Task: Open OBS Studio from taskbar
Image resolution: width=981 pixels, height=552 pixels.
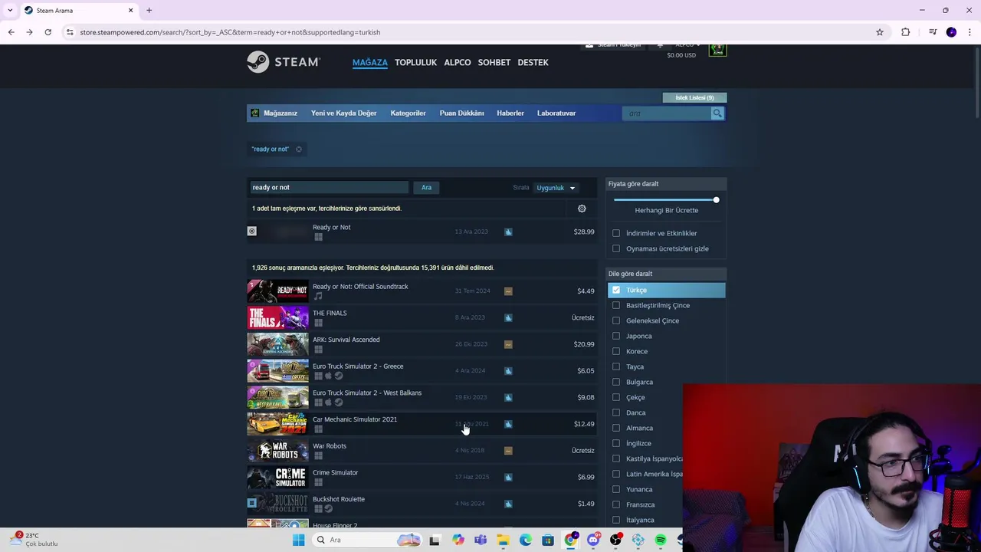Action: 615,540
